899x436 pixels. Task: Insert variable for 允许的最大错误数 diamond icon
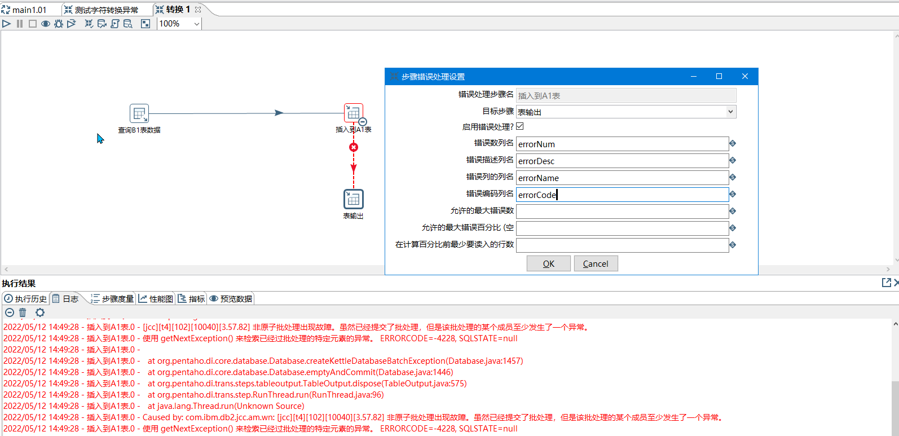[733, 211]
